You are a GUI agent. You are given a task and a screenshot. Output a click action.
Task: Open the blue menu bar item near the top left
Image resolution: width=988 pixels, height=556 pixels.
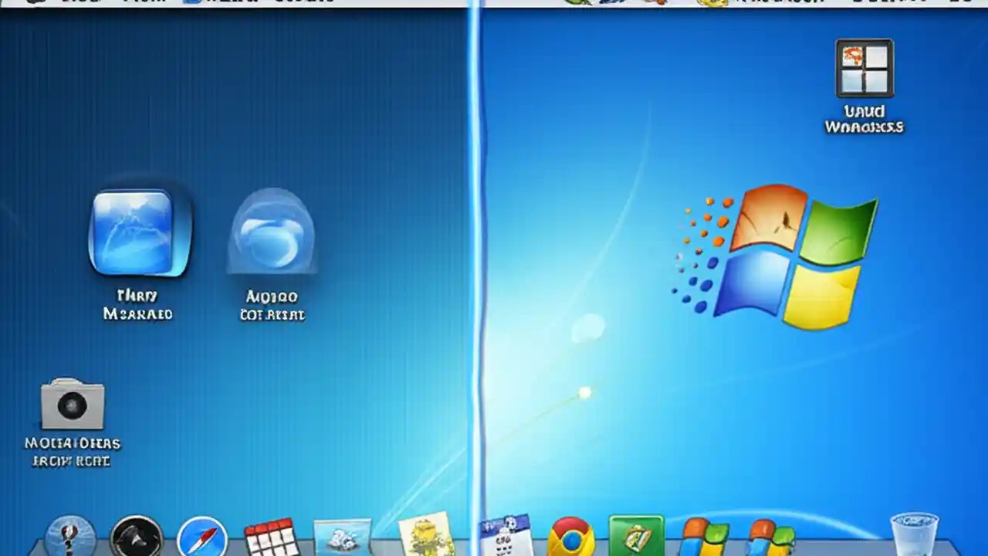pyautogui.click(x=193, y=3)
